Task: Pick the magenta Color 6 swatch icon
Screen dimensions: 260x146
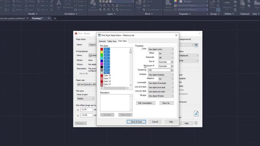Action: (102, 64)
